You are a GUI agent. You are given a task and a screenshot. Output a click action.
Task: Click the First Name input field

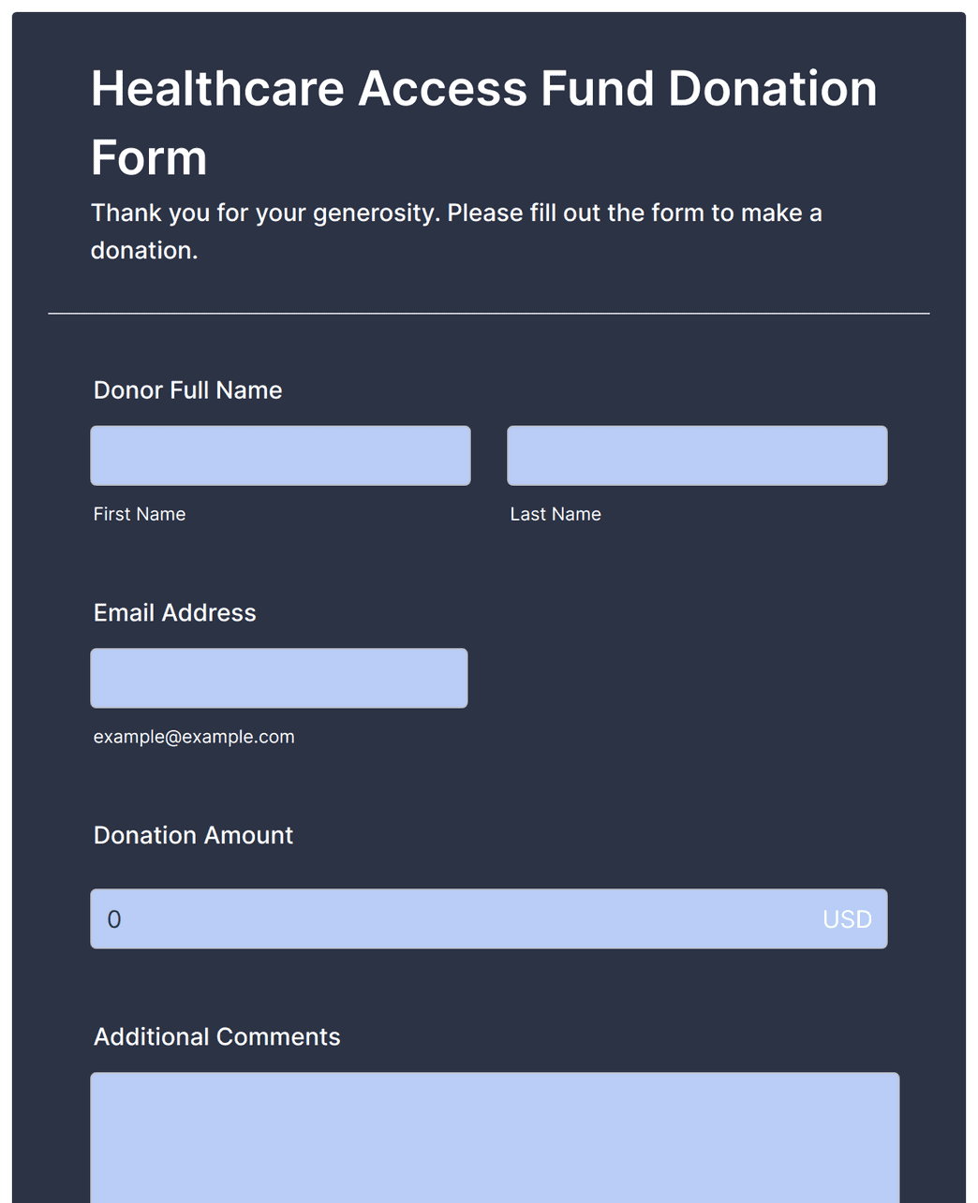tap(280, 456)
